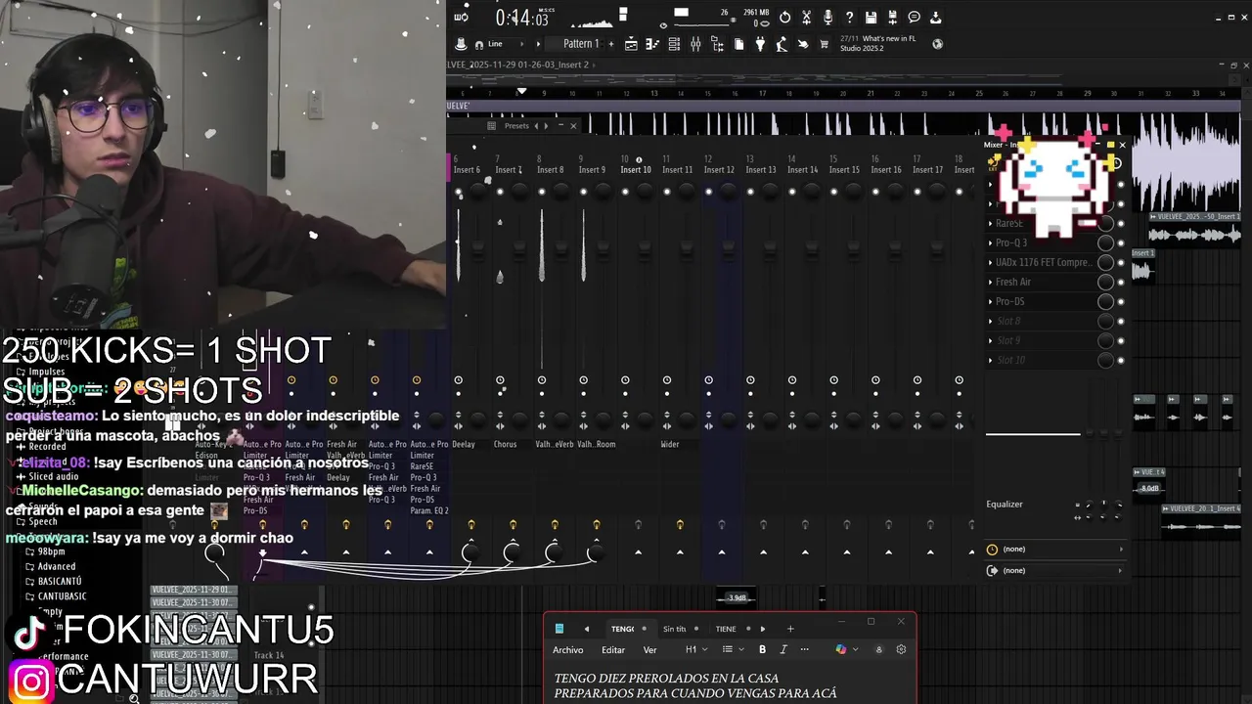This screenshot has width=1252, height=704.
Task: Open Pro-Q 3 slot options arrow
Action: (x=990, y=242)
